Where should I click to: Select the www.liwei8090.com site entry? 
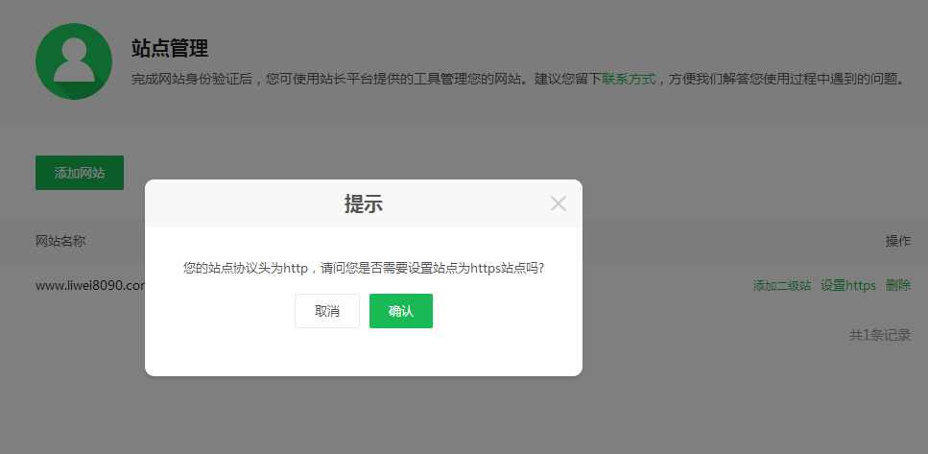[x=89, y=285]
